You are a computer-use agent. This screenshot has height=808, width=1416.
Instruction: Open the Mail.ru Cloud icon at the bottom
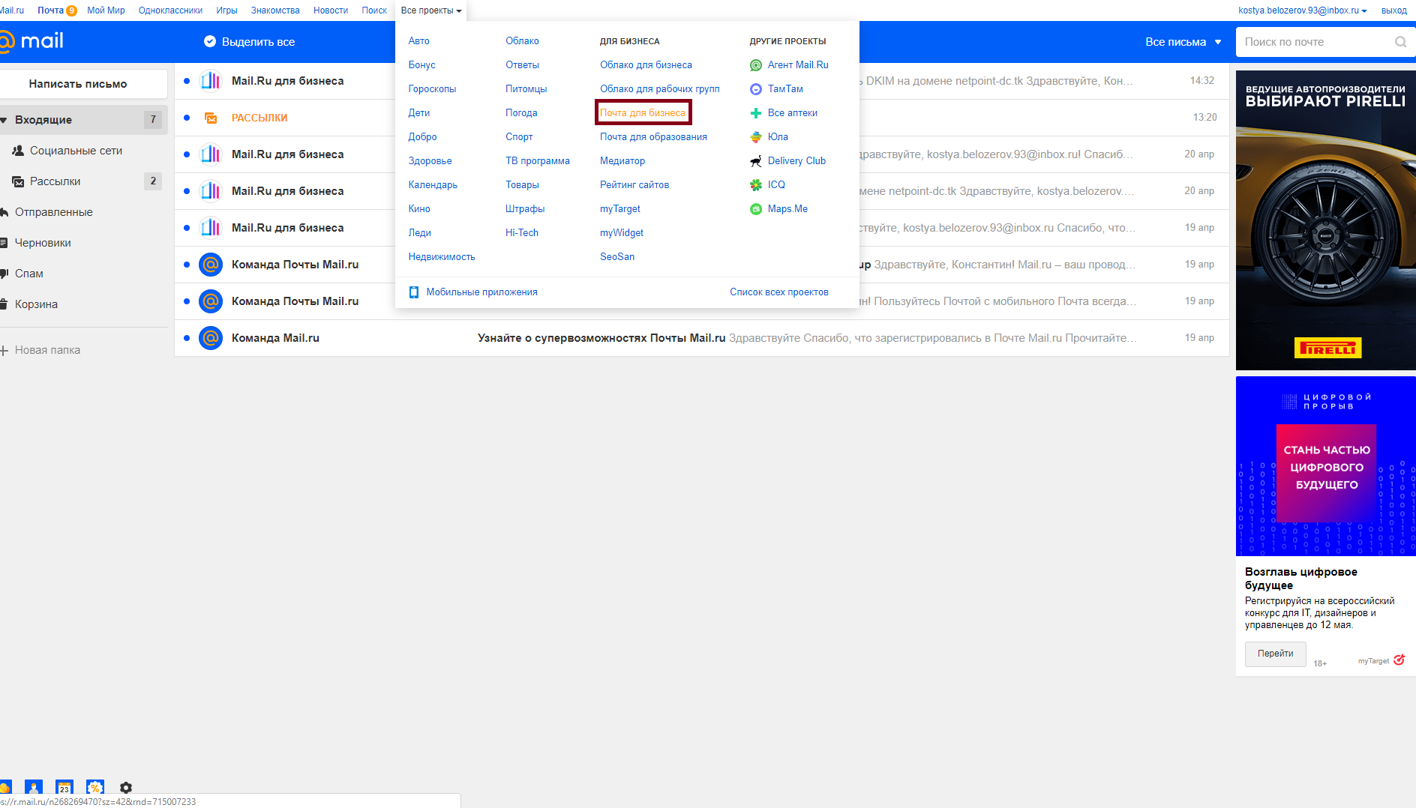click(x=4, y=788)
